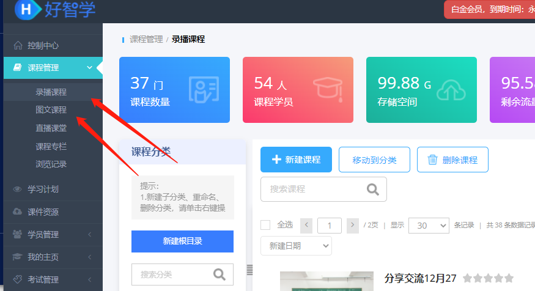Screen dimensions: 535x291
Task: Open the 30 records-per-page dropdown
Action: [429, 226]
